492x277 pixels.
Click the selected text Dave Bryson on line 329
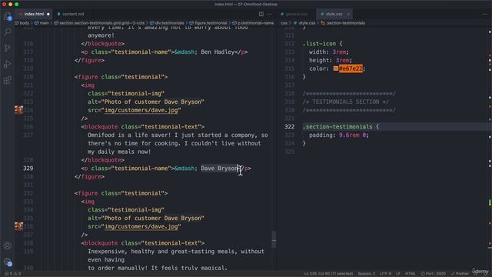pos(220,169)
